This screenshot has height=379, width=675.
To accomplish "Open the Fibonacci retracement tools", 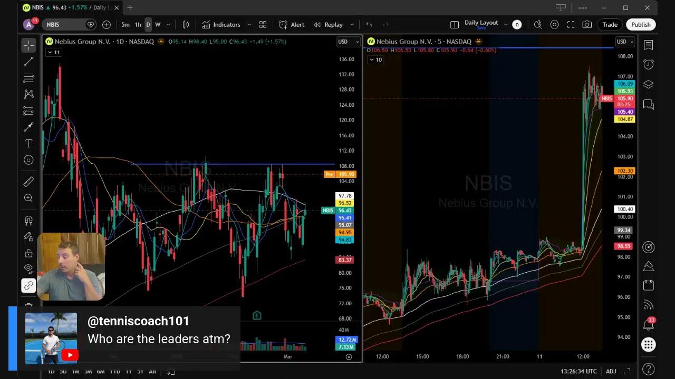I will point(28,78).
